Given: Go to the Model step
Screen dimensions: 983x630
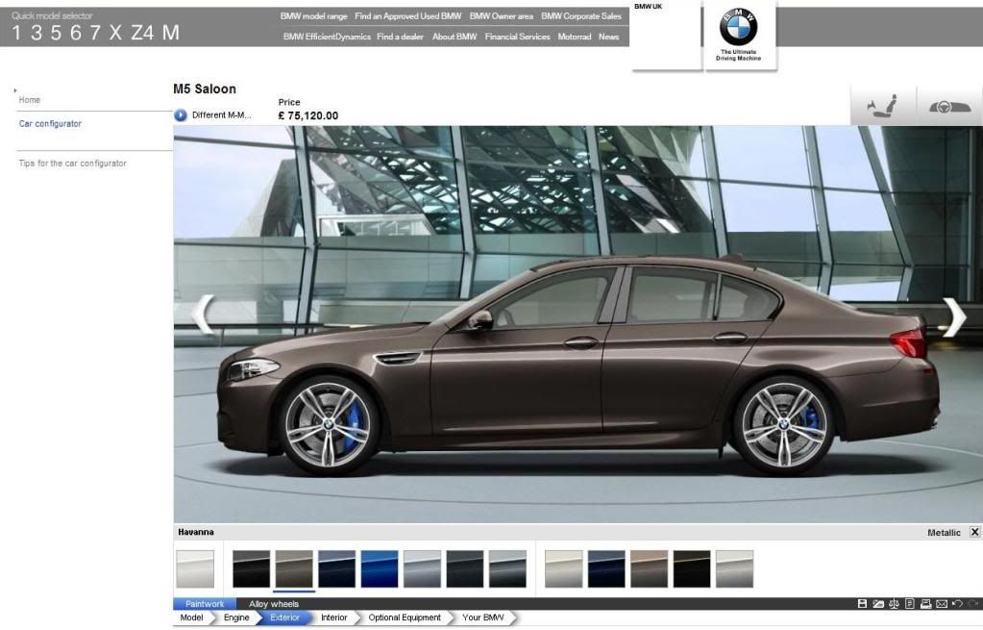Looking at the screenshot, I should (191, 618).
